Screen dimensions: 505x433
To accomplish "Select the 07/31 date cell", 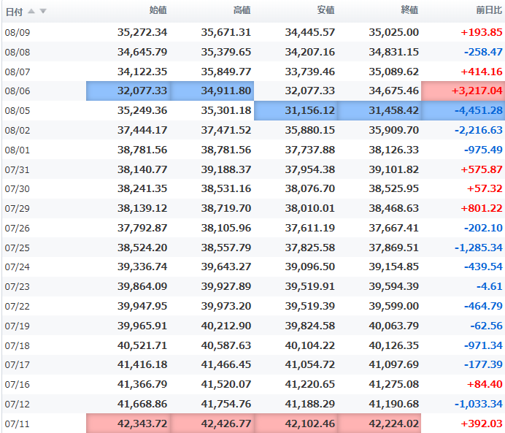I will pos(18,170).
